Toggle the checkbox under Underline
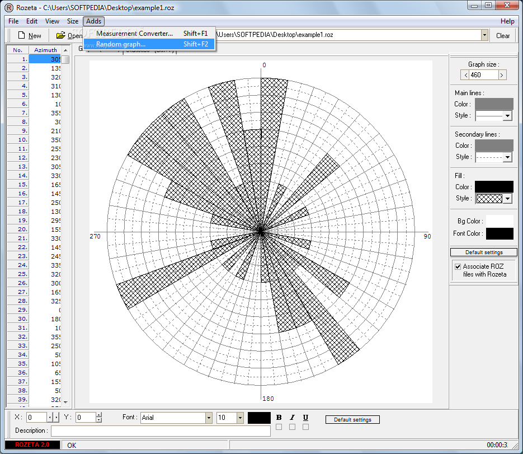The height and width of the screenshot is (454, 523). click(305, 427)
